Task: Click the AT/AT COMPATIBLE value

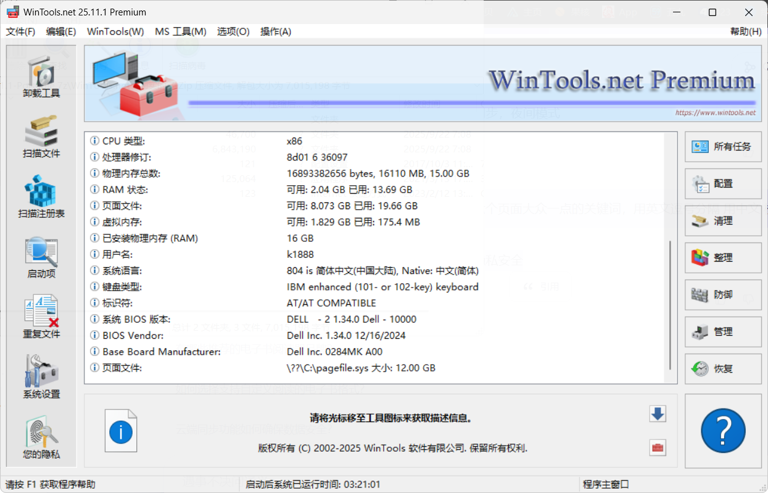Action: point(331,303)
